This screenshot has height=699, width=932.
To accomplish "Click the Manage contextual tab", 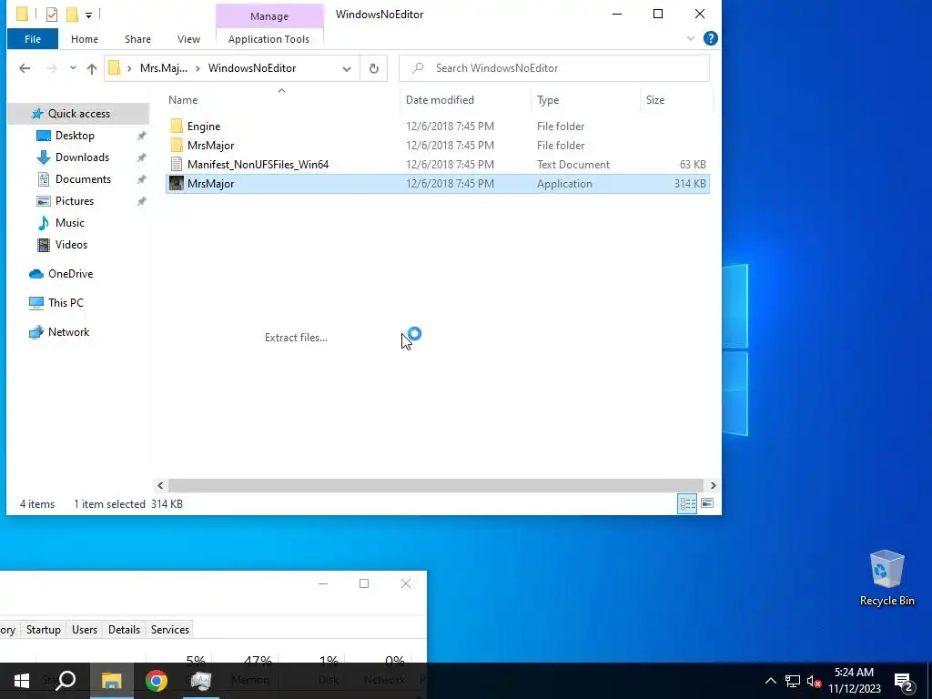I will (269, 16).
